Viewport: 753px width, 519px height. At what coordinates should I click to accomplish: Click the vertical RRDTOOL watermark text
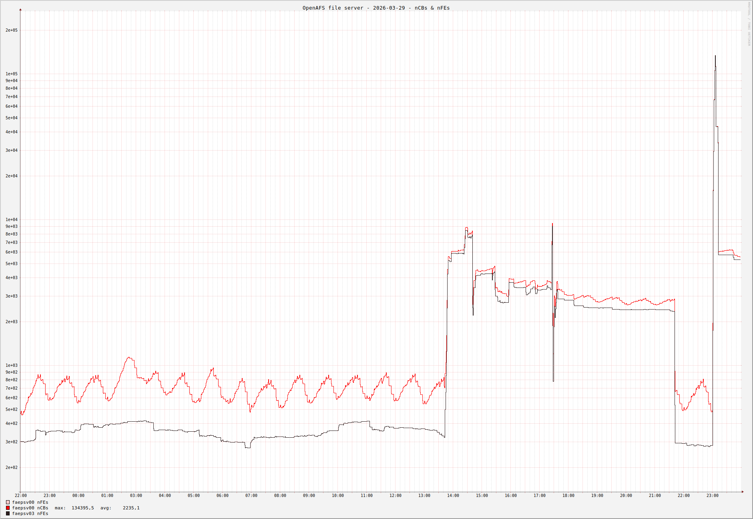tap(749, 24)
